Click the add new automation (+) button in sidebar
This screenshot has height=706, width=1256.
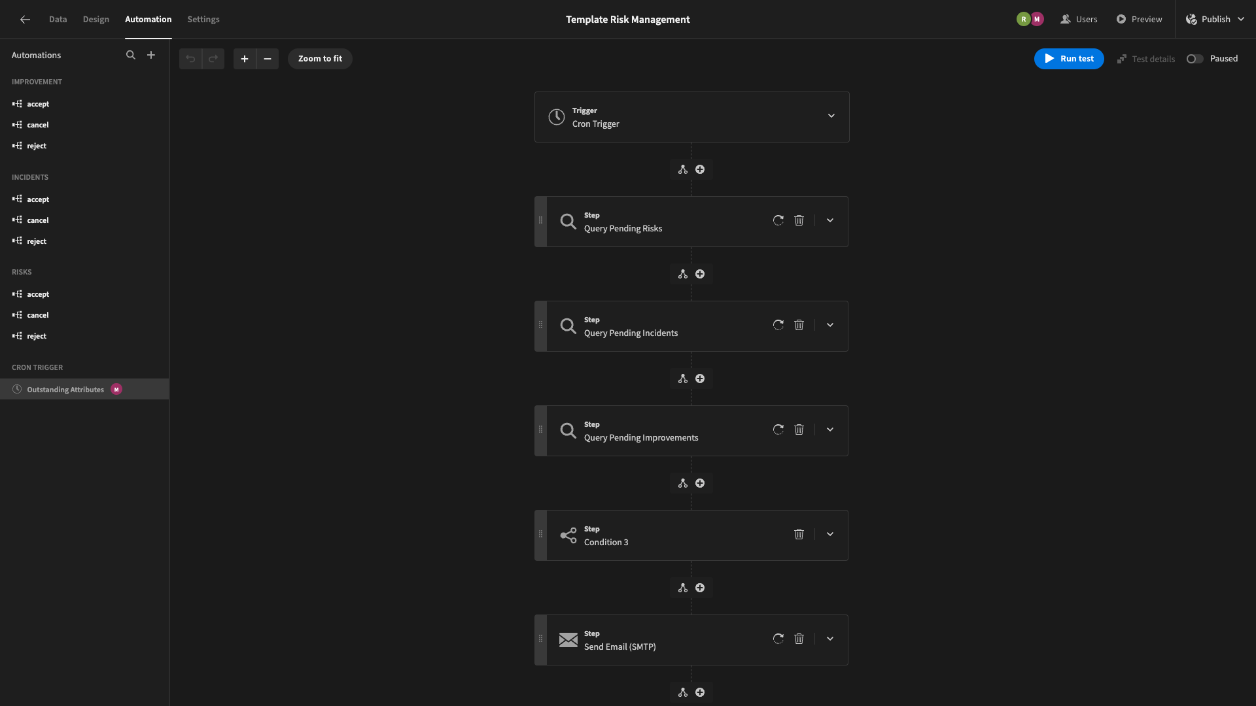(x=150, y=55)
